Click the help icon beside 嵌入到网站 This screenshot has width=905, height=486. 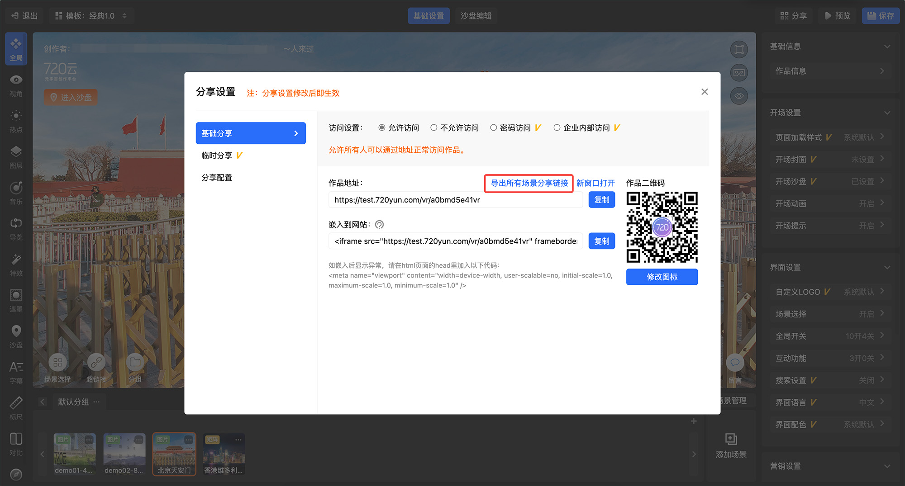[x=379, y=225]
